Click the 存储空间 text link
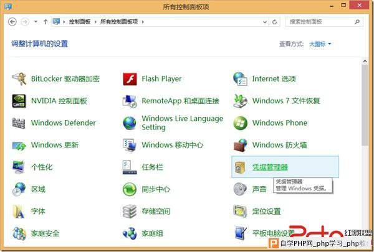 [156, 212]
